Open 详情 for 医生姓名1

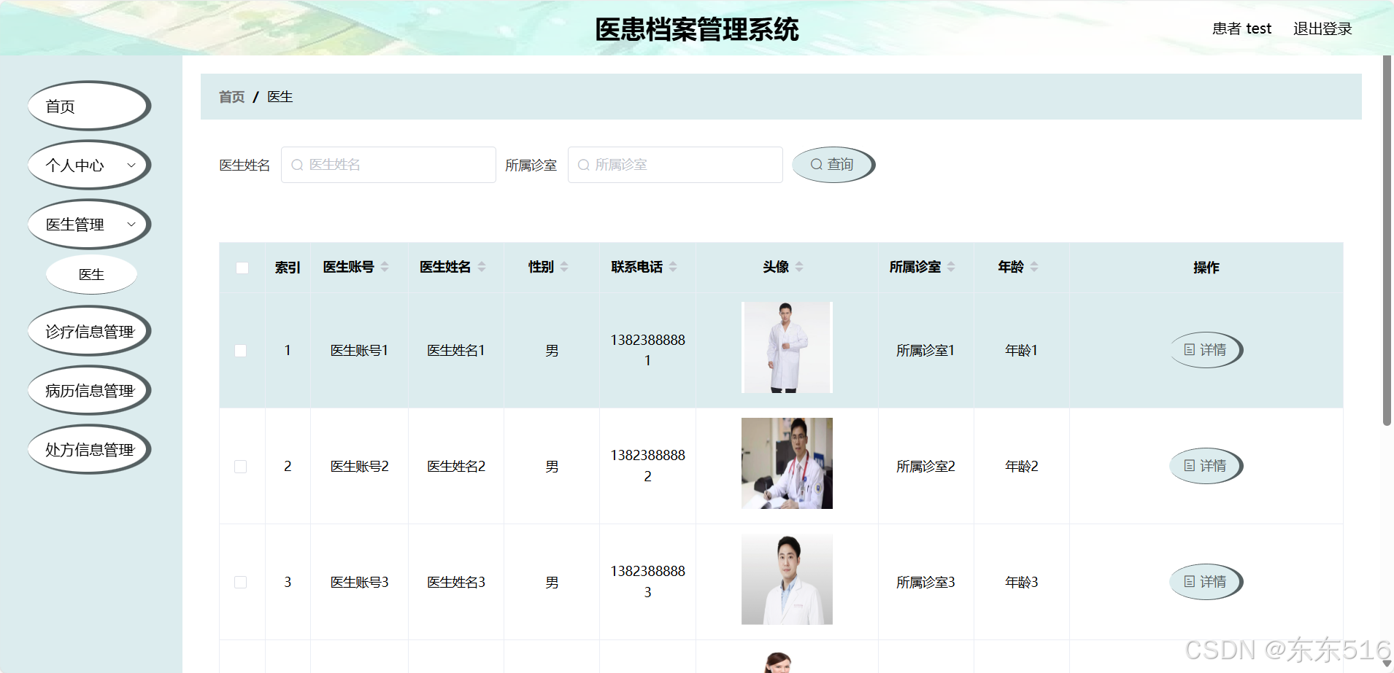pyautogui.click(x=1206, y=350)
